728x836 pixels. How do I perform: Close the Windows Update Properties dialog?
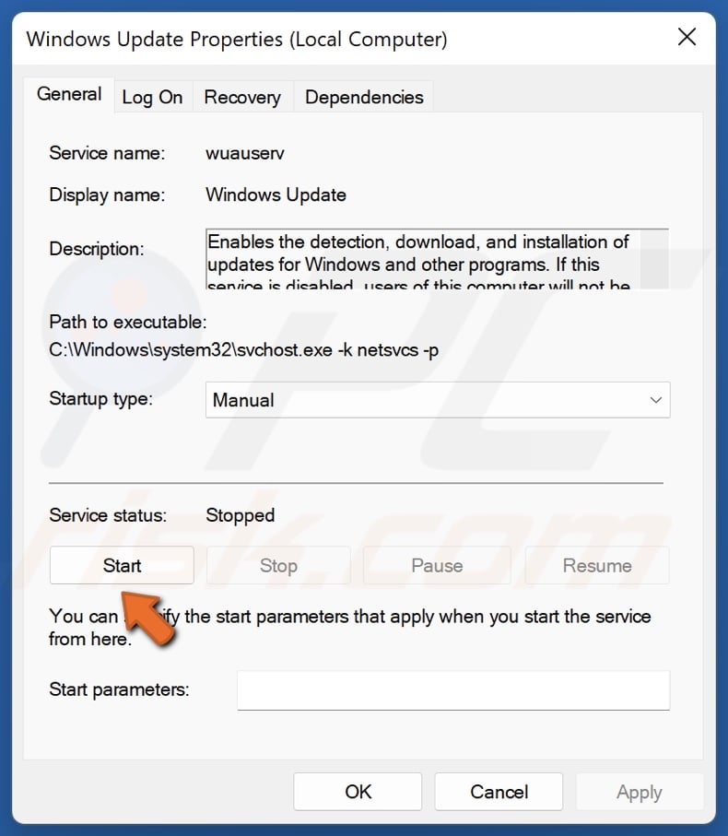click(x=687, y=38)
